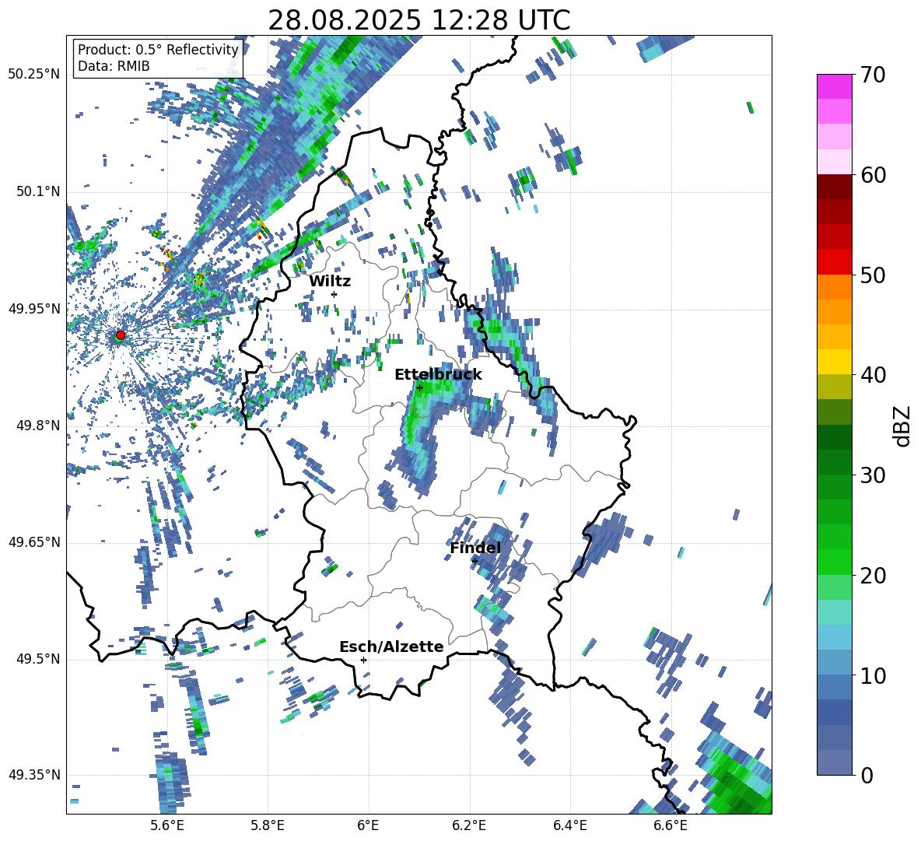Click the 30 value on colorbar

tap(872, 475)
